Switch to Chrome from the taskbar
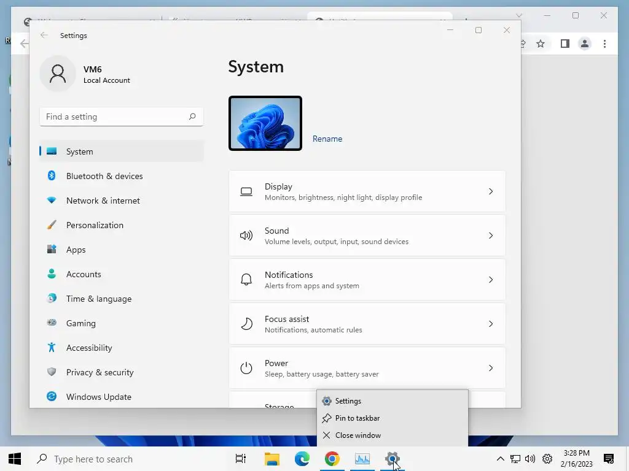 coord(332,459)
